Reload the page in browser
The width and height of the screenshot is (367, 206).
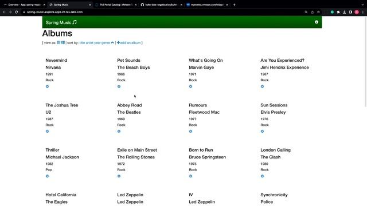[x=17, y=12]
